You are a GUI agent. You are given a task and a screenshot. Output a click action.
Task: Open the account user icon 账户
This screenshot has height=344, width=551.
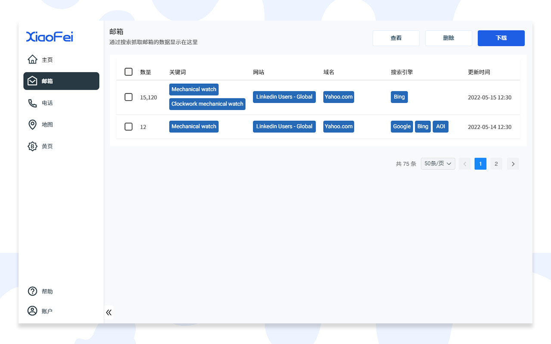point(32,311)
